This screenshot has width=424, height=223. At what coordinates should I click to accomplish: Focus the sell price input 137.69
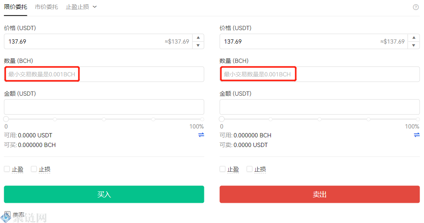(314, 41)
